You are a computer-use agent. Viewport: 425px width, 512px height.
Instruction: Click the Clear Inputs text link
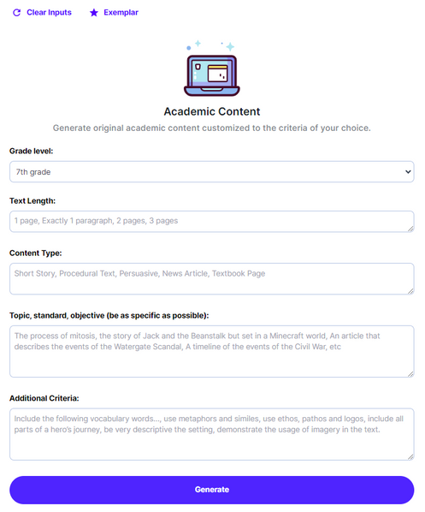pos(49,12)
